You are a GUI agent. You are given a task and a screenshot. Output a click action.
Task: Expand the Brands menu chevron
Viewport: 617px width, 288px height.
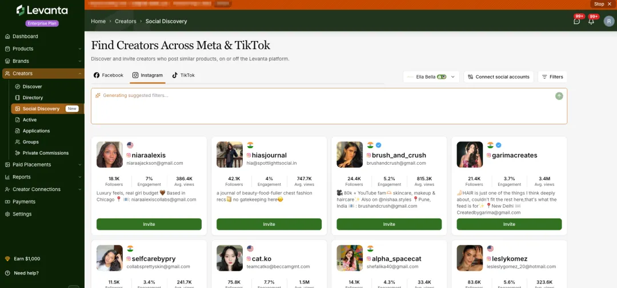point(79,61)
